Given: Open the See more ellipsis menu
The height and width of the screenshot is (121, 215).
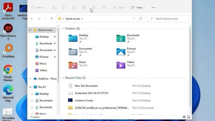Looking at the screenshot, I should tap(154, 7).
